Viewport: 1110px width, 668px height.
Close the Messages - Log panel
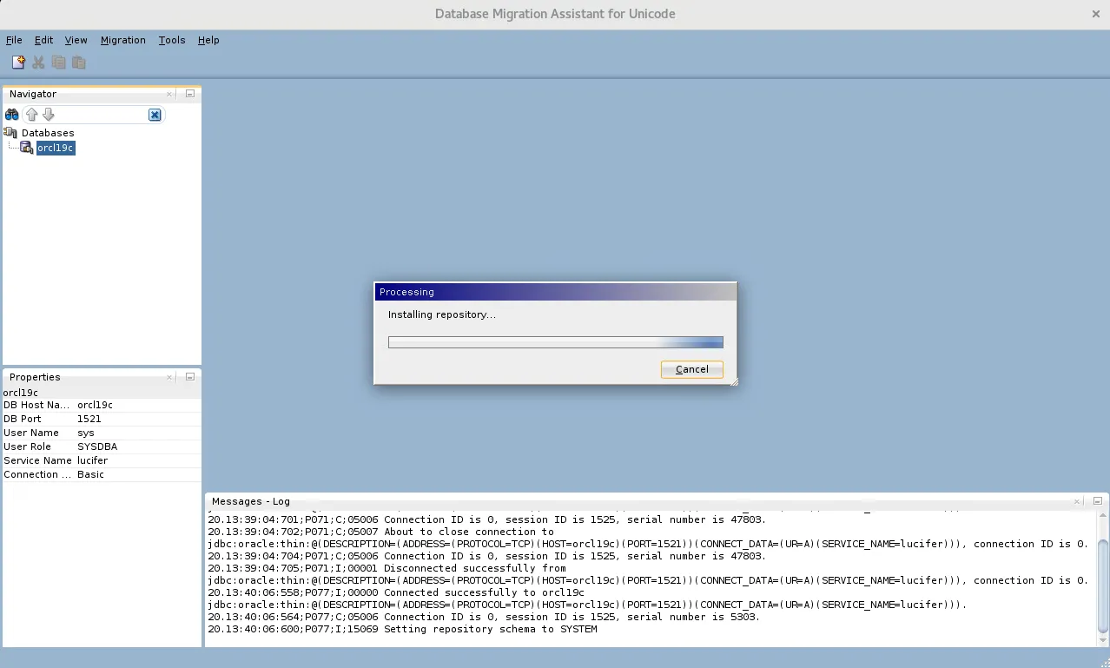click(1076, 501)
